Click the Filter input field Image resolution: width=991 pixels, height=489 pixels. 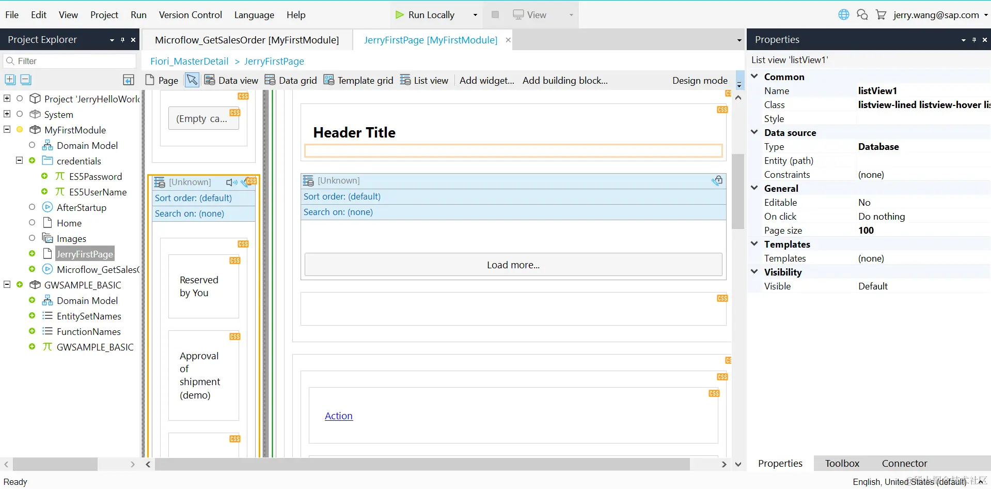(70, 61)
